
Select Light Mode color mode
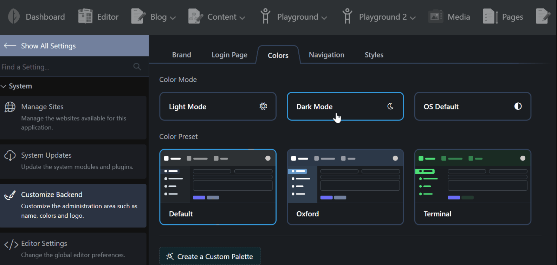[218, 106]
